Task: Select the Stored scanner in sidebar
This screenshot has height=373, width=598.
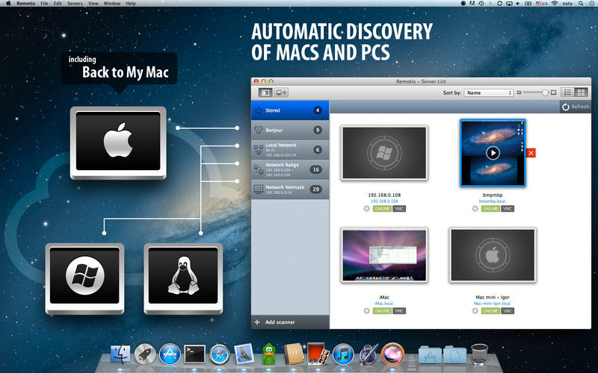Action: [x=290, y=110]
